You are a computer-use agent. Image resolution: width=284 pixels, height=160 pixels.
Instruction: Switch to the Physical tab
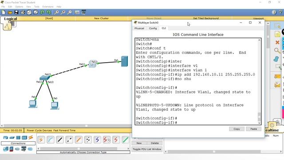tap(139, 28)
